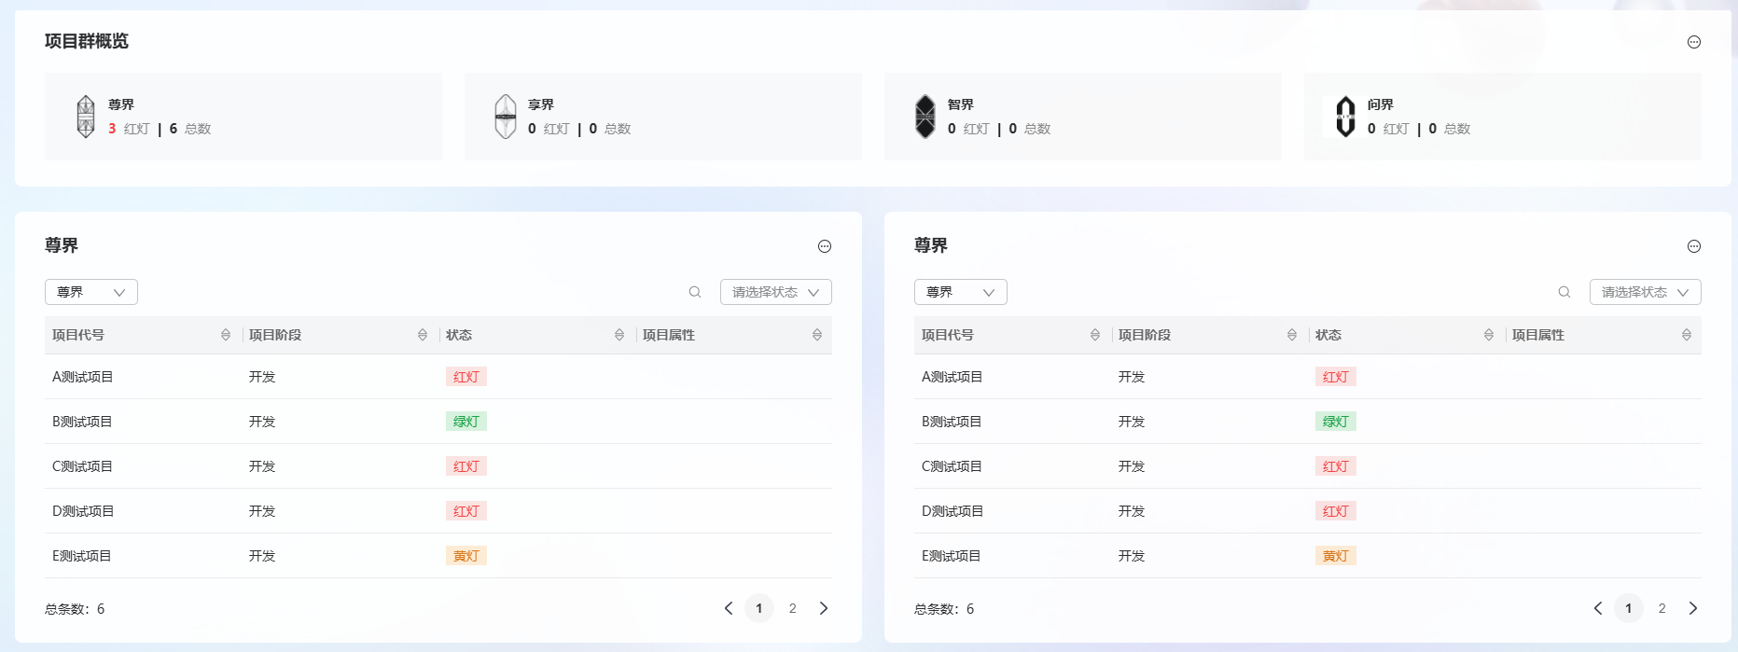
Task: Sort left table by 项目阶段 column
Action: [423, 335]
